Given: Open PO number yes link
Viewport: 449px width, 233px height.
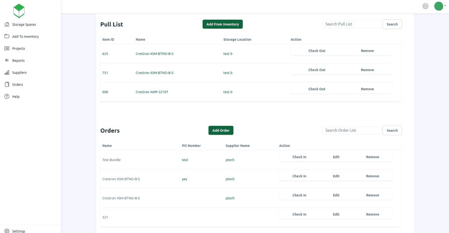Looking at the screenshot, I should point(185,179).
